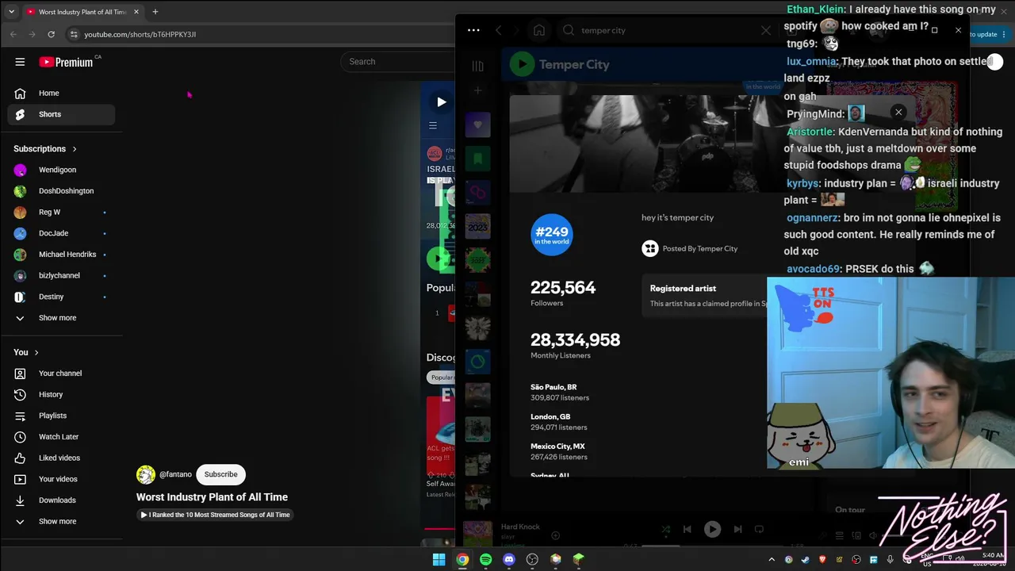Open the Michael Hendriks subscription
This screenshot has height=571, width=1015.
coord(61,255)
